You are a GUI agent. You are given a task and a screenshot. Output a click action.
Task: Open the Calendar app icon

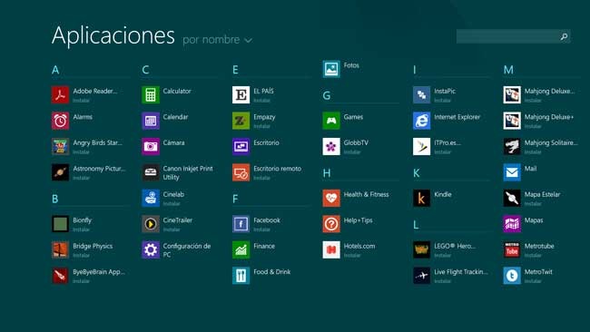point(151,121)
